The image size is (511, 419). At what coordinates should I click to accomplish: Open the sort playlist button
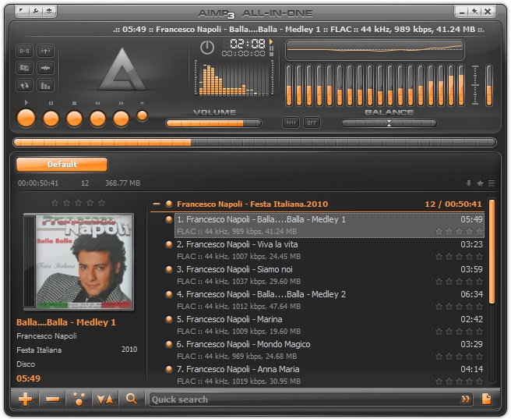(106, 399)
